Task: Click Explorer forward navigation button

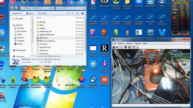Action: [16, 8]
